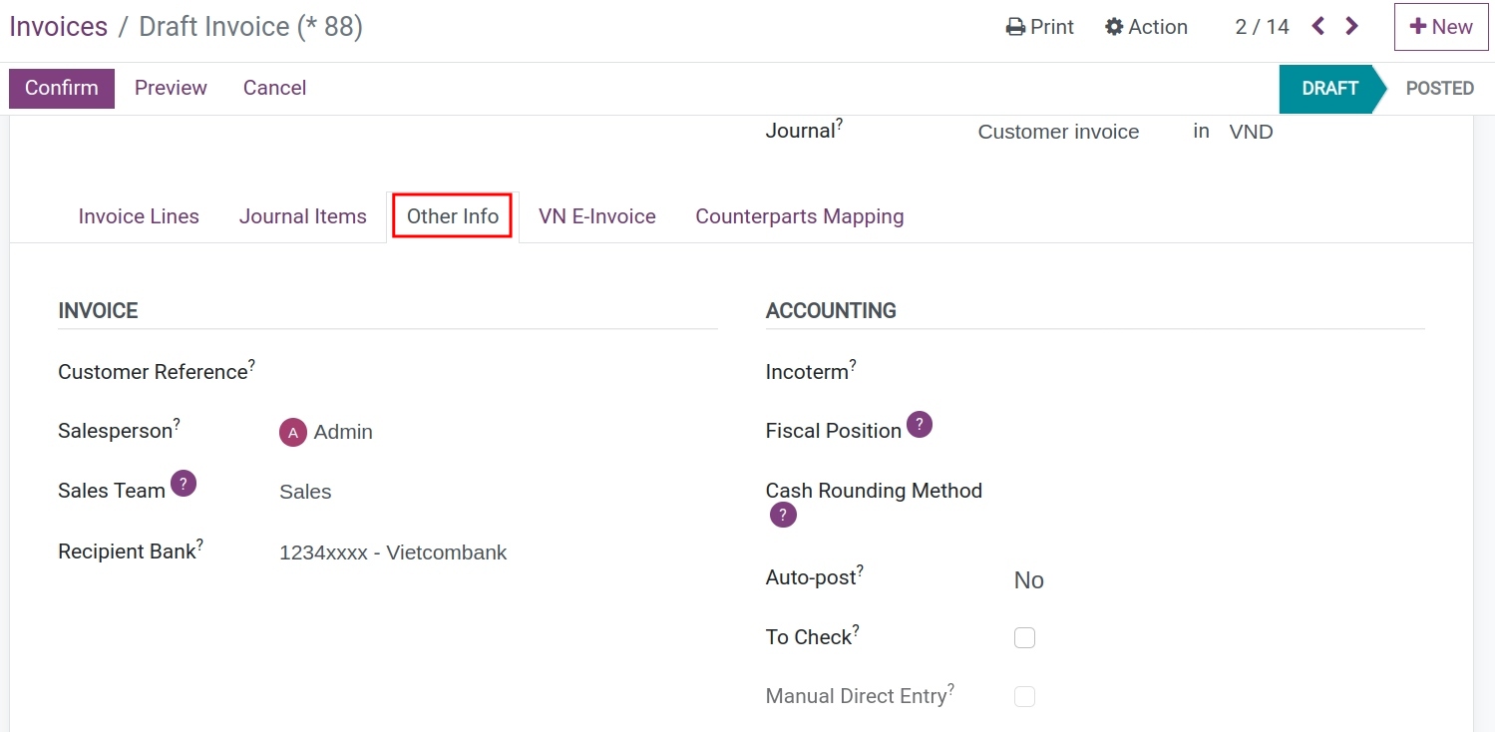1495x732 pixels.
Task: Confirm the draft invoice
Action: coord(61,88)
